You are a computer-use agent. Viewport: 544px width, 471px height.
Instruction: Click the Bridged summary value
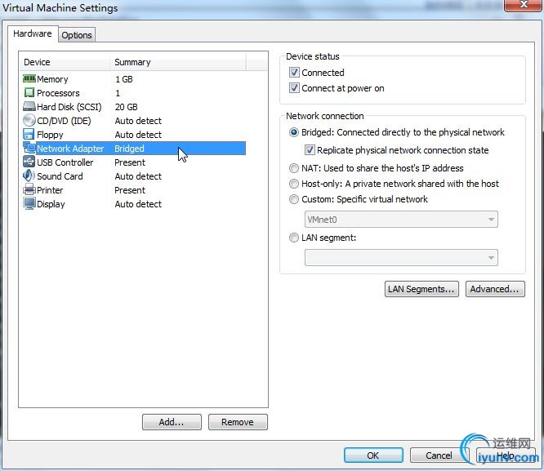pos(129,149)
